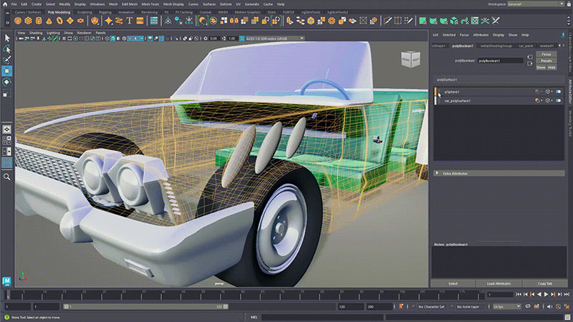Click the polyBoolean name input field
This screenshot has height=322, width=573.
coord(500,61)
